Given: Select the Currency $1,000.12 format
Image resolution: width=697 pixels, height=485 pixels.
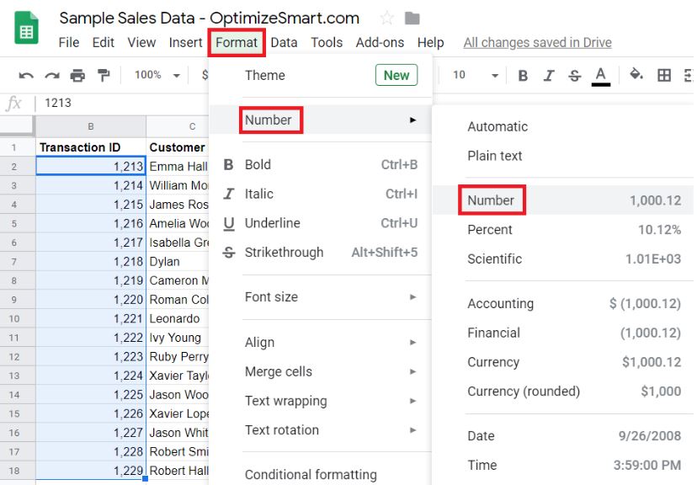Looking at the screenshot, I should pyautogui.click(x=563, y=362).
